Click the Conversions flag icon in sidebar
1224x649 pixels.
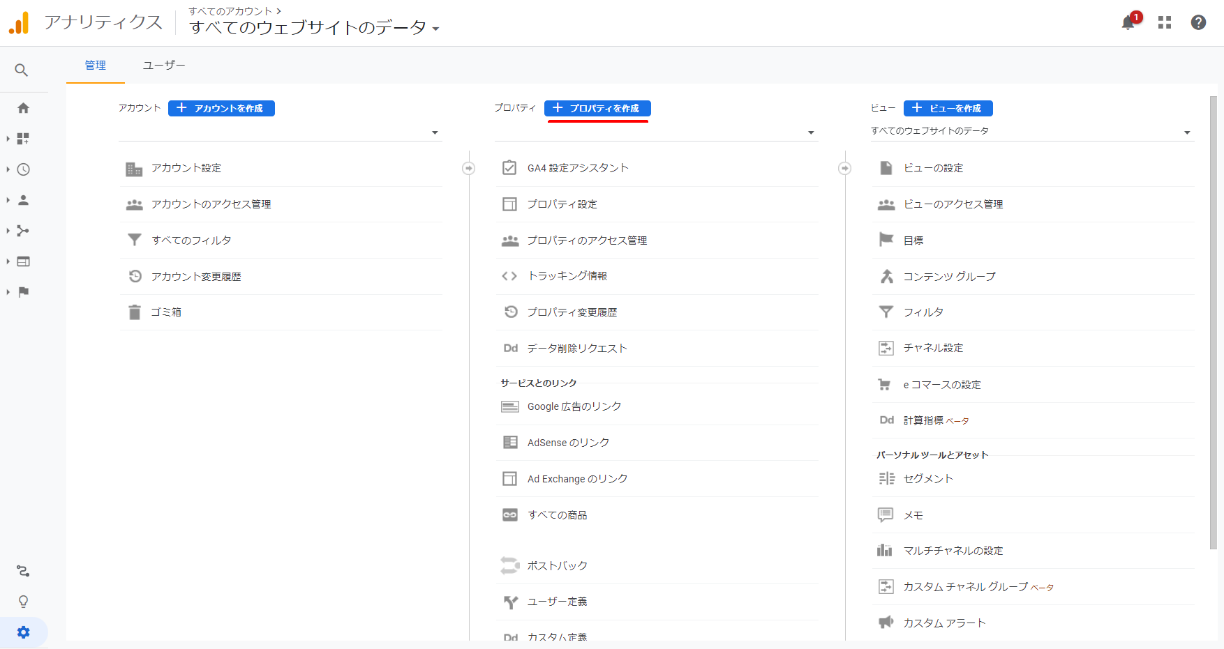[23, 292]
